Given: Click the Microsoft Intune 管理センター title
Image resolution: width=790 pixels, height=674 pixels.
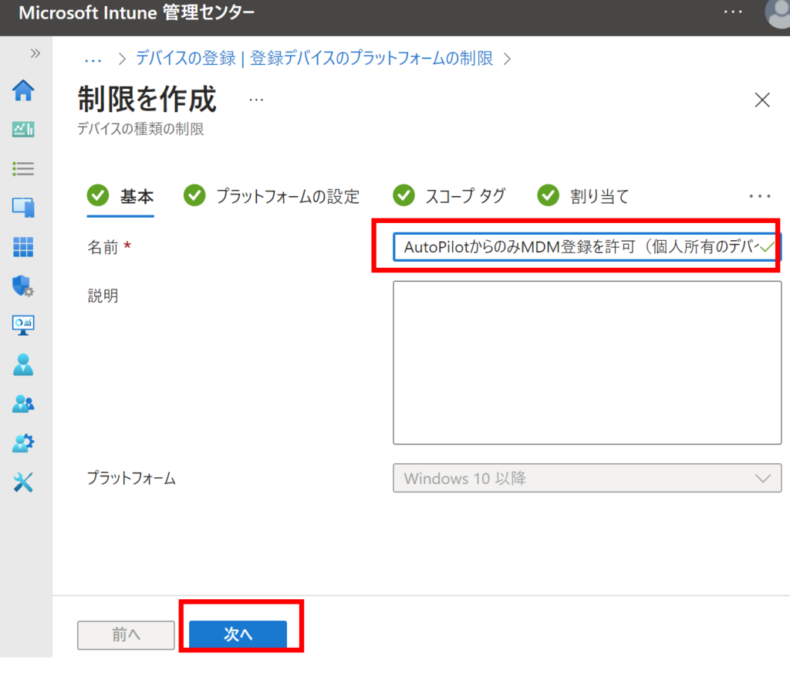Looking at the screenshot, I should point(137,12).
